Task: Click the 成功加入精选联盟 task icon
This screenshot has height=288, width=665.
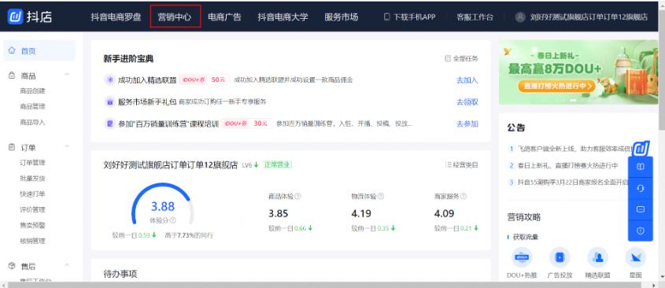Action: click(x=110, y=79)
